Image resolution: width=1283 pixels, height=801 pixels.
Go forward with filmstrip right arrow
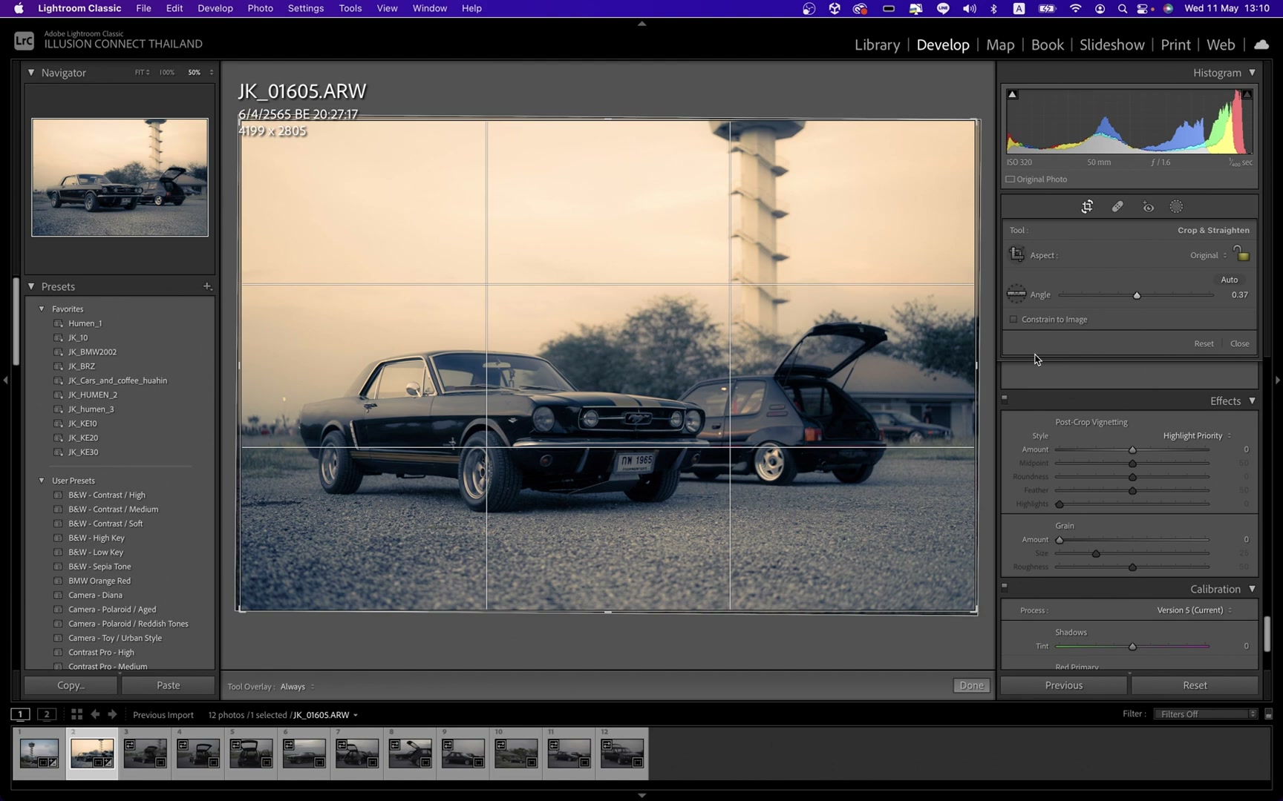tap(112, 714)
